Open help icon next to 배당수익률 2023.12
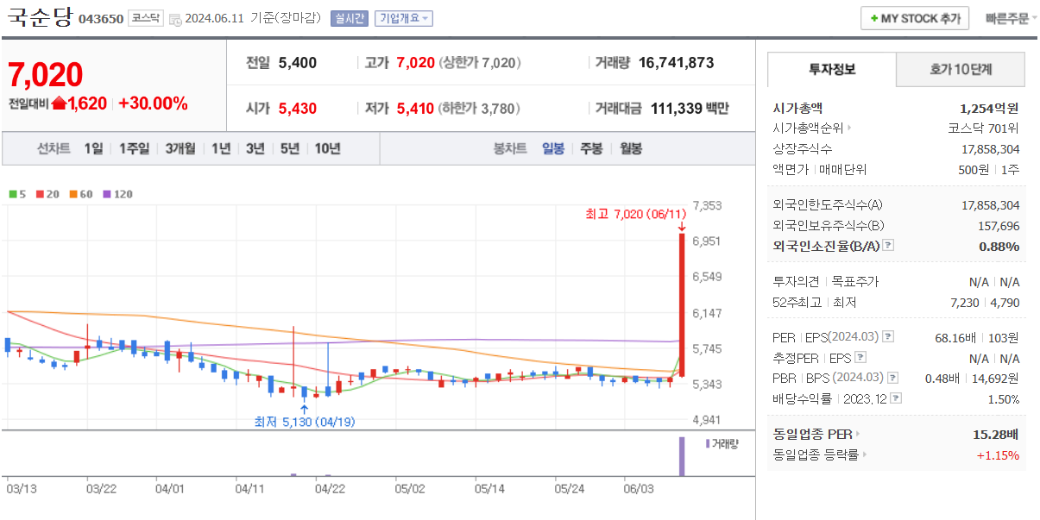Viewport: 1040px width, 520px height. (x=896, y=398)
